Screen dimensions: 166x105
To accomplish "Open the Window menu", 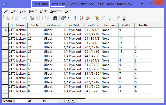I will click(56, 11).
